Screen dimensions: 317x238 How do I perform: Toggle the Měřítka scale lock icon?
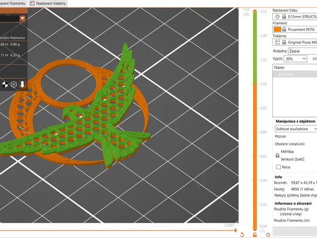277,155
